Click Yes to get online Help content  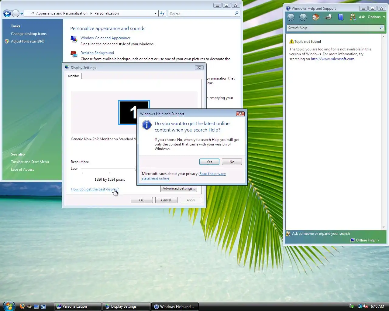click(209, 162)
